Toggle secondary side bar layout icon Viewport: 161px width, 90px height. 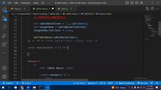(137, 3)
